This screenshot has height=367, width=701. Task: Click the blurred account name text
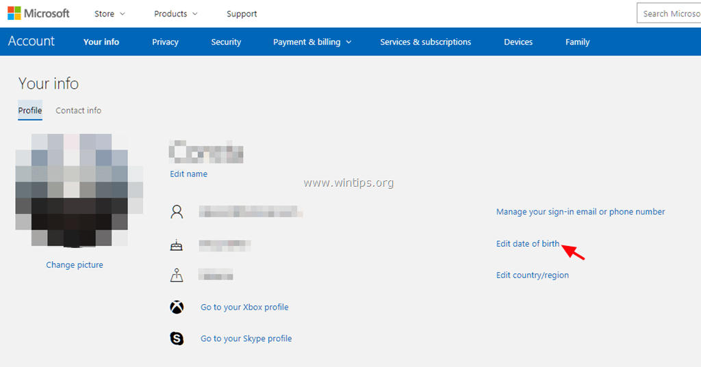pos(206,152)
